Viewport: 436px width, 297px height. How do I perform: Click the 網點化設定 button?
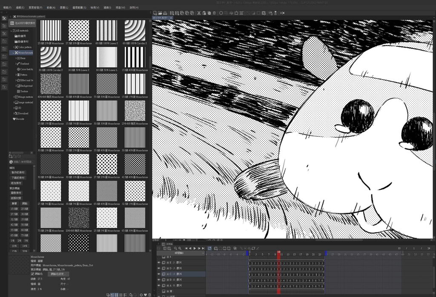click(57, 274)
